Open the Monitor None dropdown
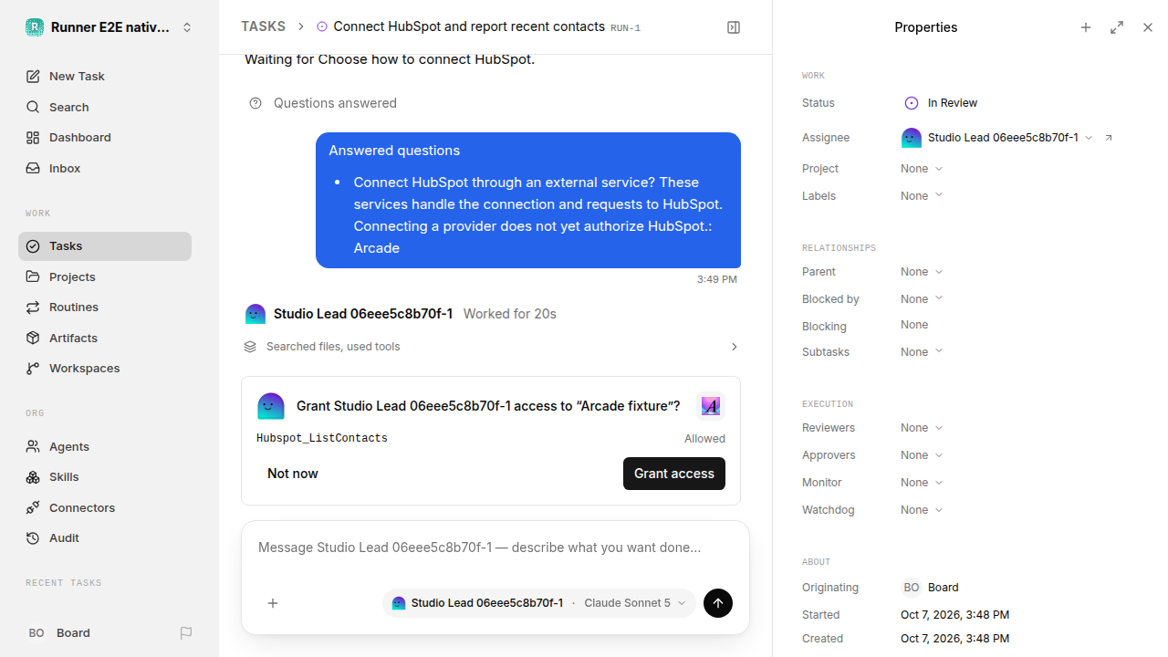 [x=922, y=483]
